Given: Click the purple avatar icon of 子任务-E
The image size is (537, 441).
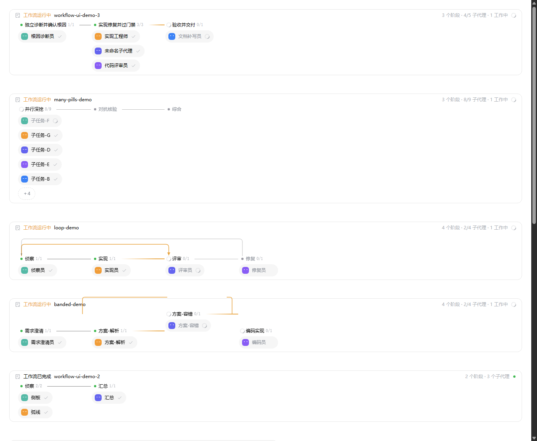Looking at the screenshot, I should [x=25, y=165].
